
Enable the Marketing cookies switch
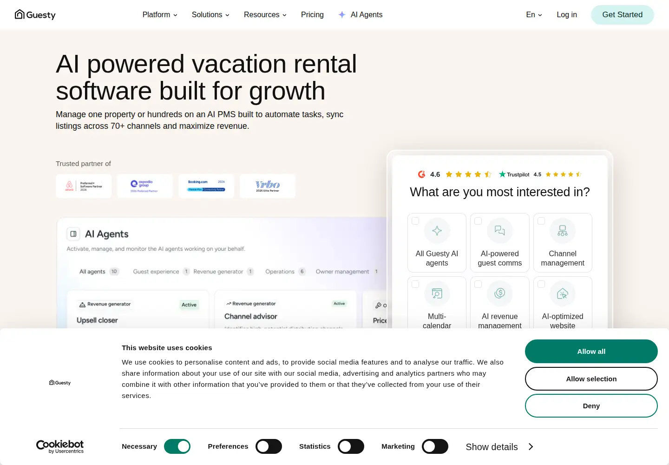click(435, 446)
